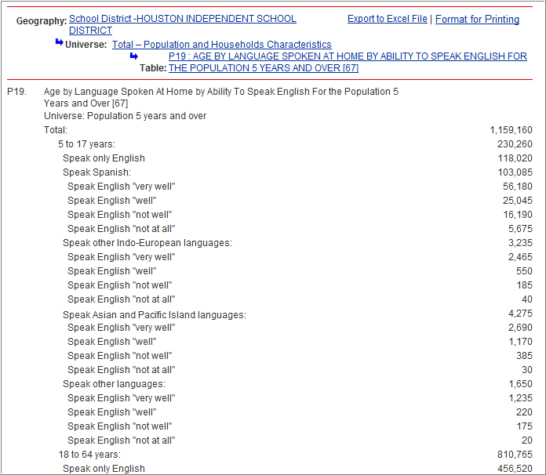
Task: Click the 18 to 64 years value 810,765
Action: click(x=515, y=455)
